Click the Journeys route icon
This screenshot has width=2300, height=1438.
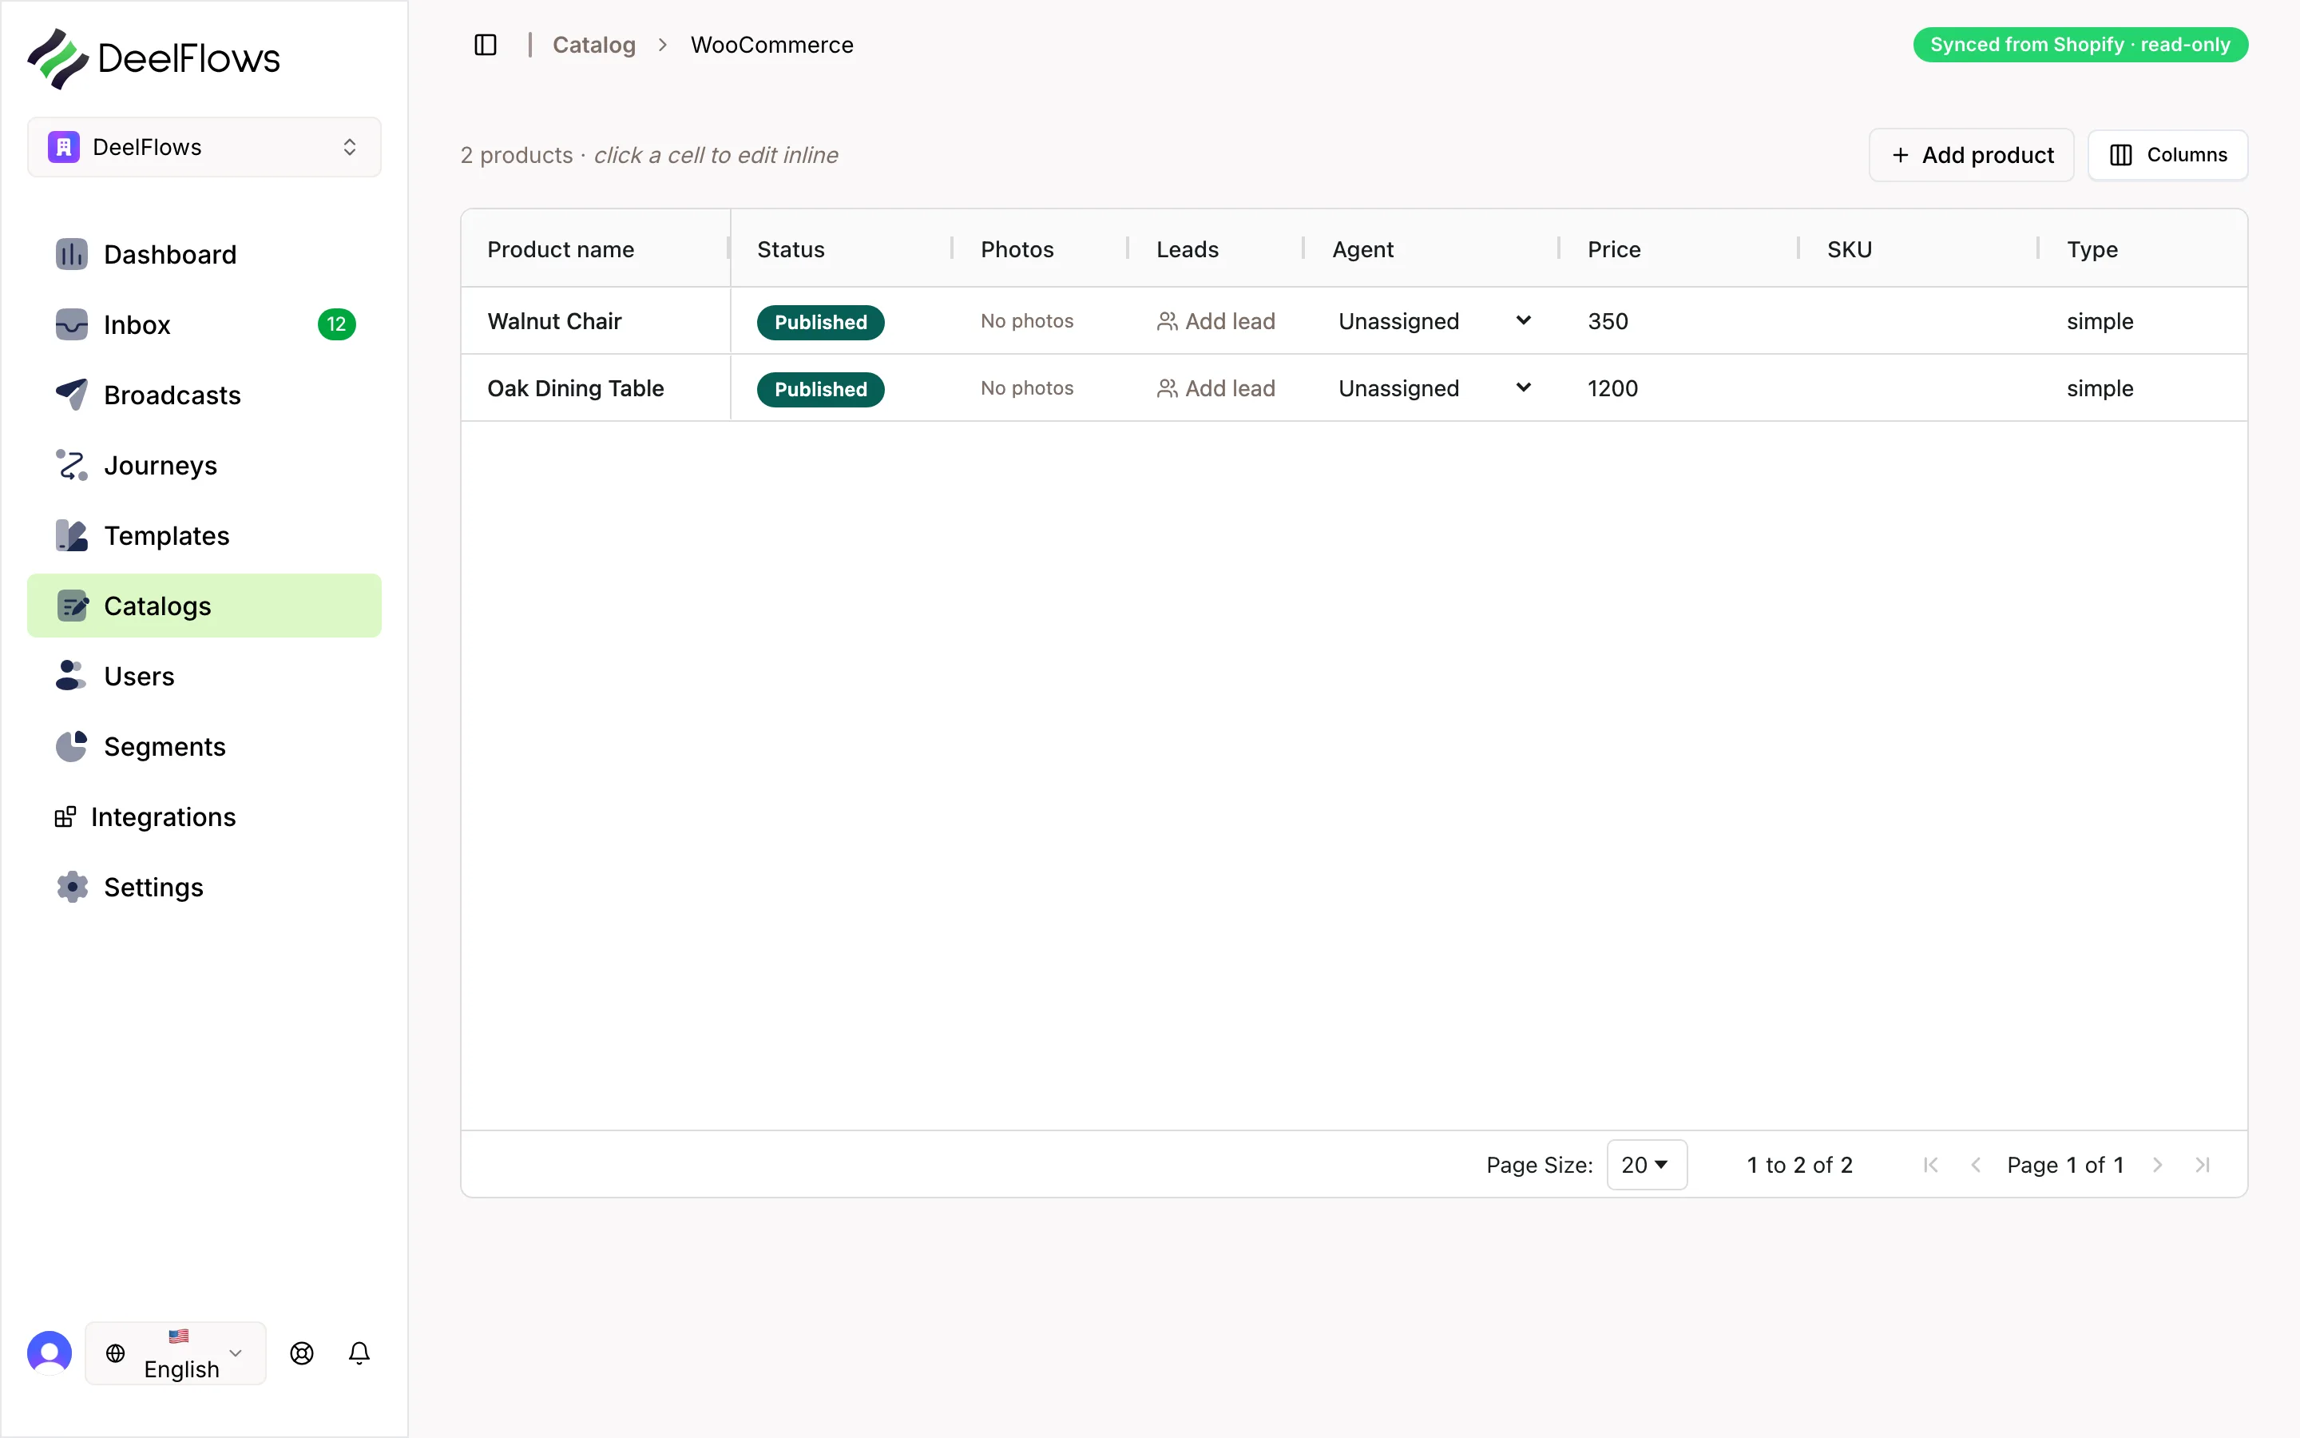[71, 465]
